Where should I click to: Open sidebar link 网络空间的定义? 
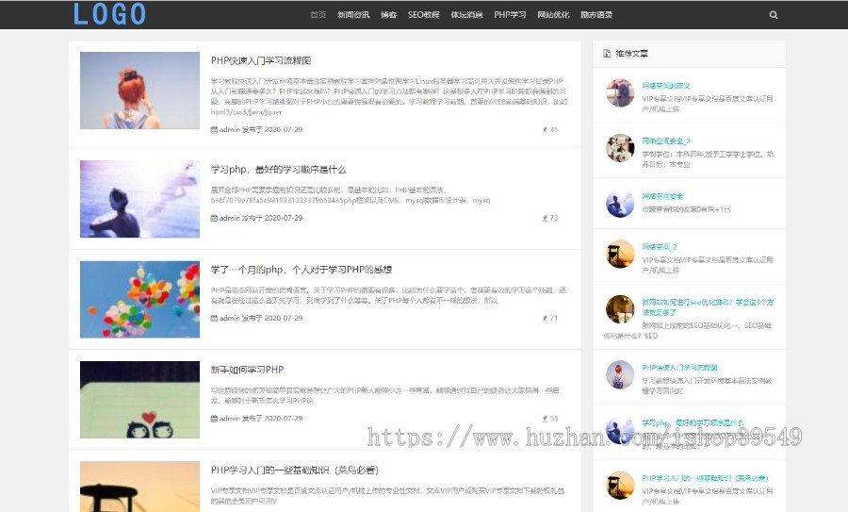(x=666, y=86)
